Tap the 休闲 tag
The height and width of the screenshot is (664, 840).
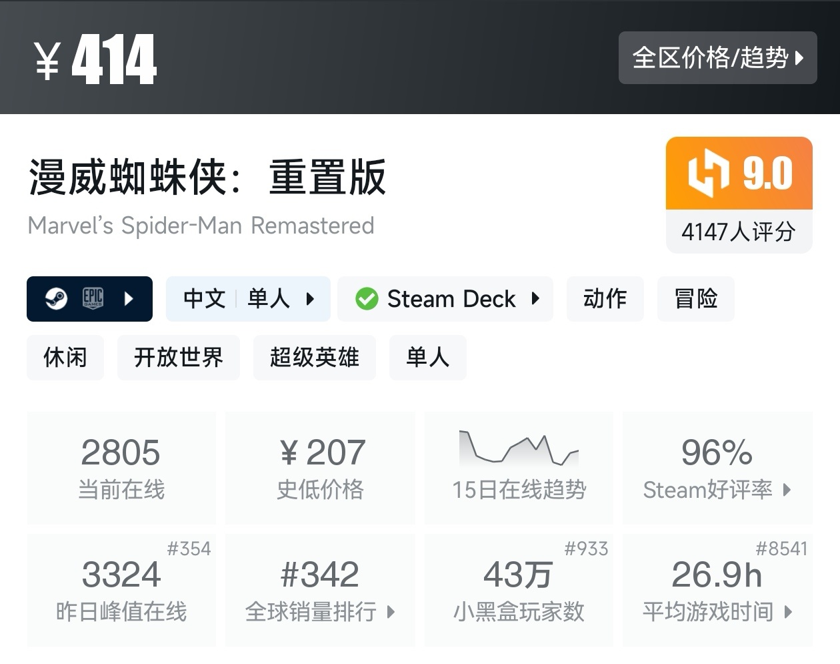click(65, 358)
